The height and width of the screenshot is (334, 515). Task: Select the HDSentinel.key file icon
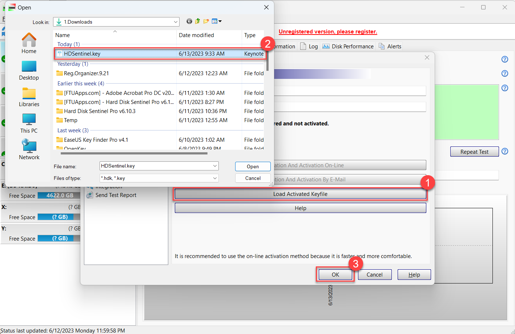(60, 54)
